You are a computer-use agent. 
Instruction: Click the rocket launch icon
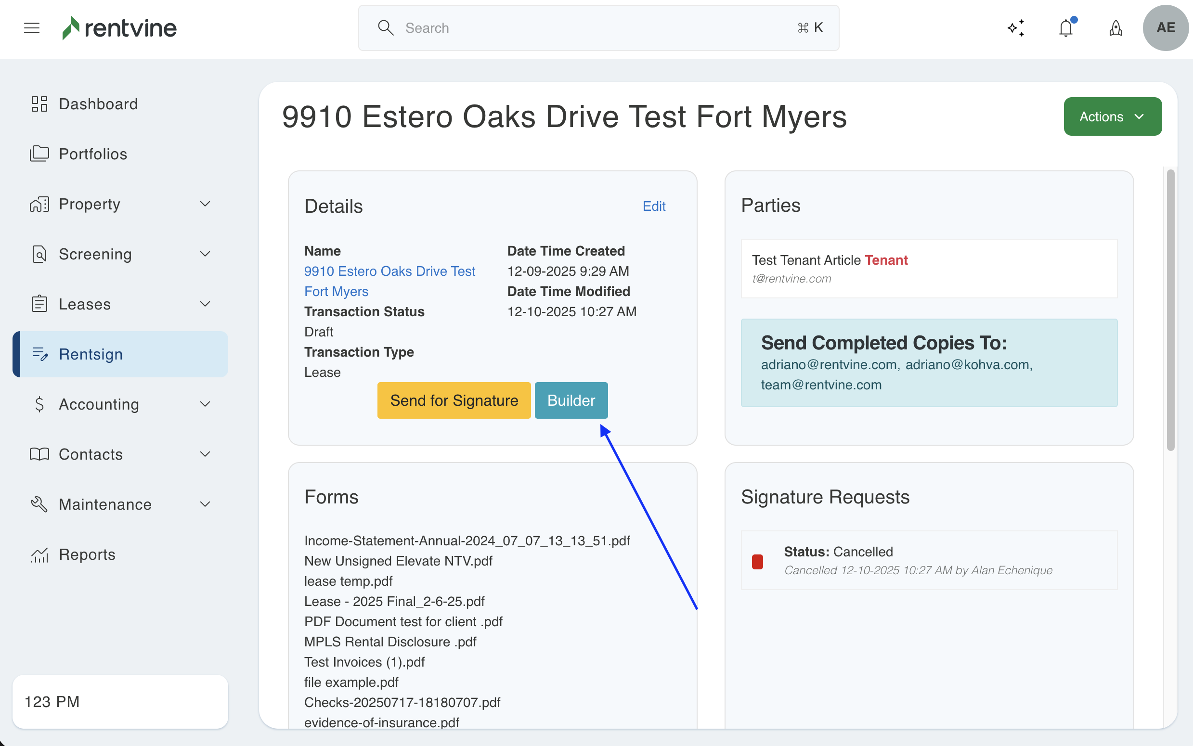pyautogui.click(x=1115, y=27)
